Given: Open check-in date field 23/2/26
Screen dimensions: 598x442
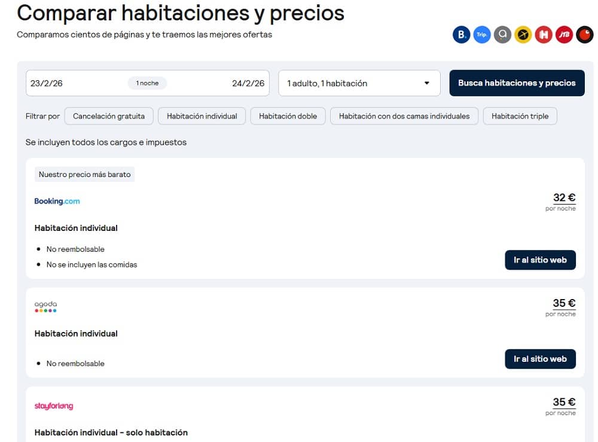Looking at the screenshot, I should coord(47,83).
